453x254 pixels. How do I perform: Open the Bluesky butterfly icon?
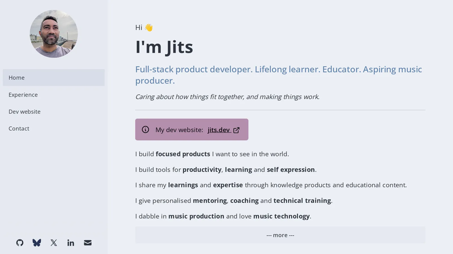click(x=37, y=243)
